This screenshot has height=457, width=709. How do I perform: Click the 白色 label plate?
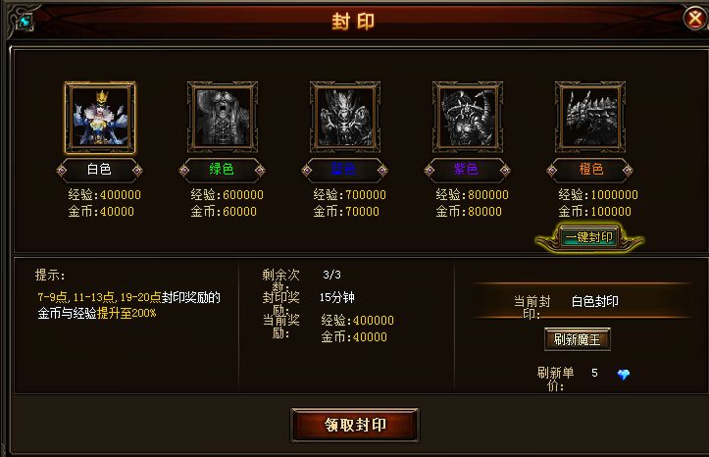click(99, 170)
